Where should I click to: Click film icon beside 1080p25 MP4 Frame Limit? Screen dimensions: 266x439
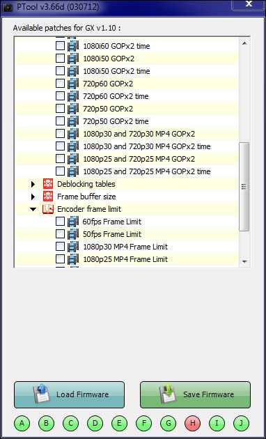[x=73, y=259]
